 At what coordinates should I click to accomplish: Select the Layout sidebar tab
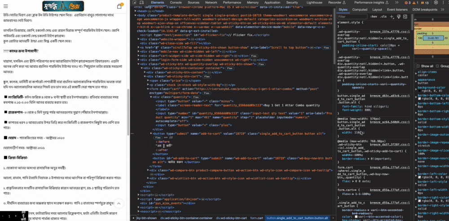click(377, 9)
